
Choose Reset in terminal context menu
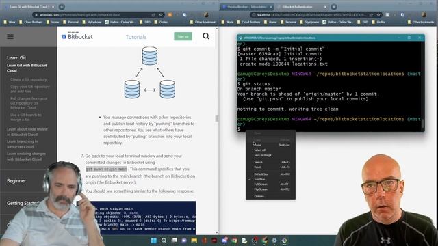click(270, 167)
